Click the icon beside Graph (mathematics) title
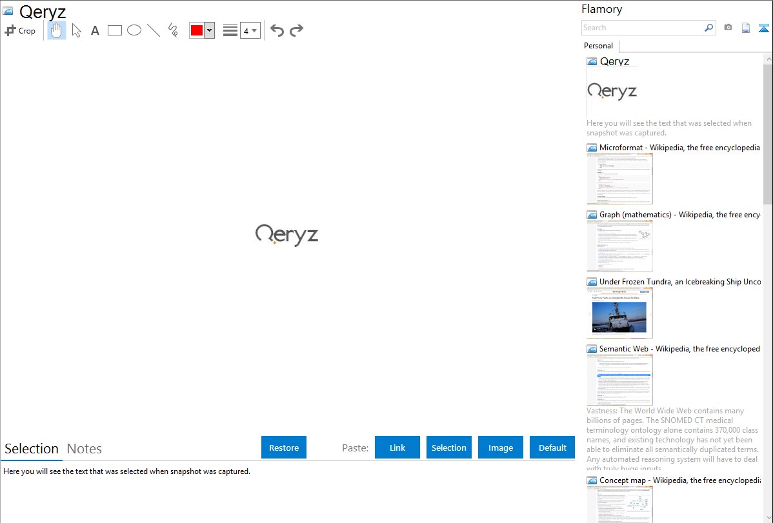This screenshot has width=773, height=523. pyautogui.click(x=592, y=215)
